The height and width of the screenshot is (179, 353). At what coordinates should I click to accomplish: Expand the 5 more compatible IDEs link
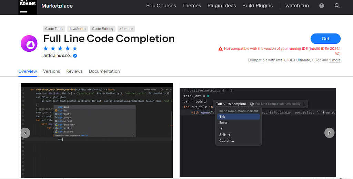[x=334, y=60]
